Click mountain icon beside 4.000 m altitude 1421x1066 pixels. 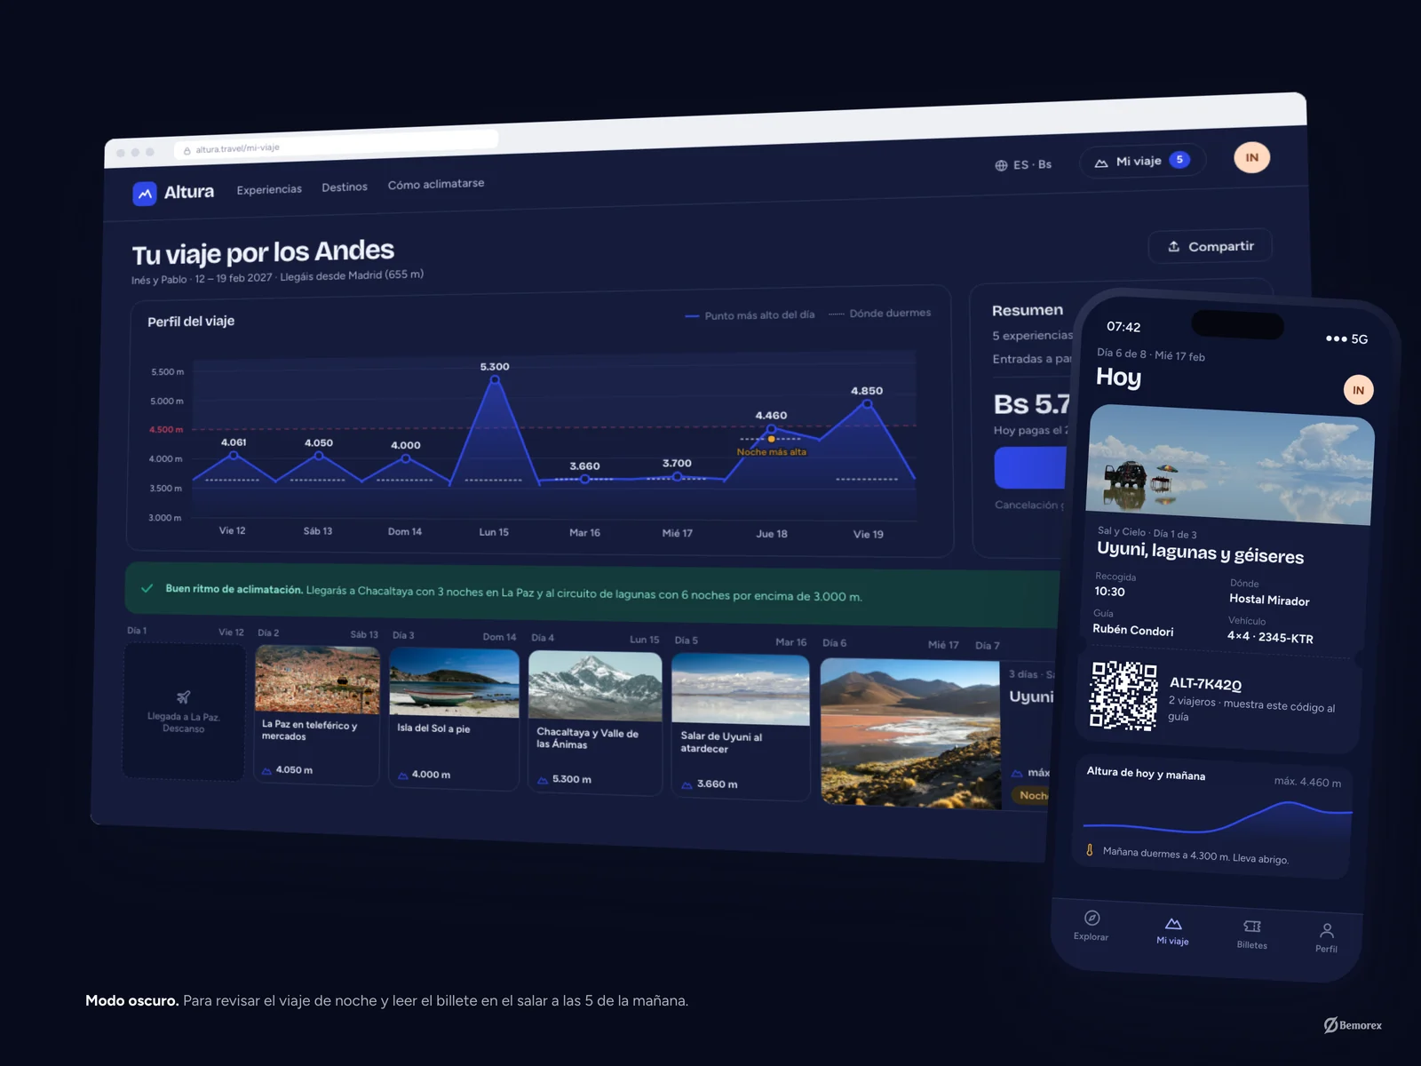pos(402,776)
